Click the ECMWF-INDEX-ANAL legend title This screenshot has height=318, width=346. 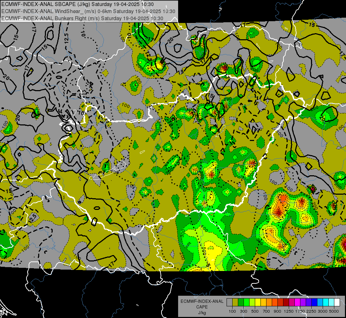click(202, 301)
